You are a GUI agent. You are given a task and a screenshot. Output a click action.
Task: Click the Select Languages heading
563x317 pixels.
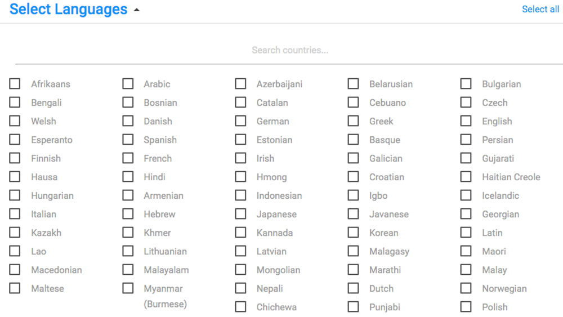69,10
